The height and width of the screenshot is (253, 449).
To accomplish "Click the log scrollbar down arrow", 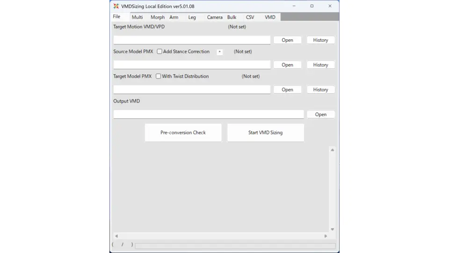I will (333, 229).
